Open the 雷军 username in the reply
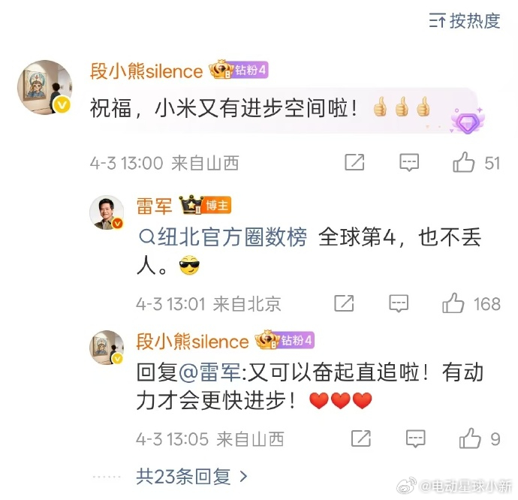The image size is (518, 500). click(155, 206)
